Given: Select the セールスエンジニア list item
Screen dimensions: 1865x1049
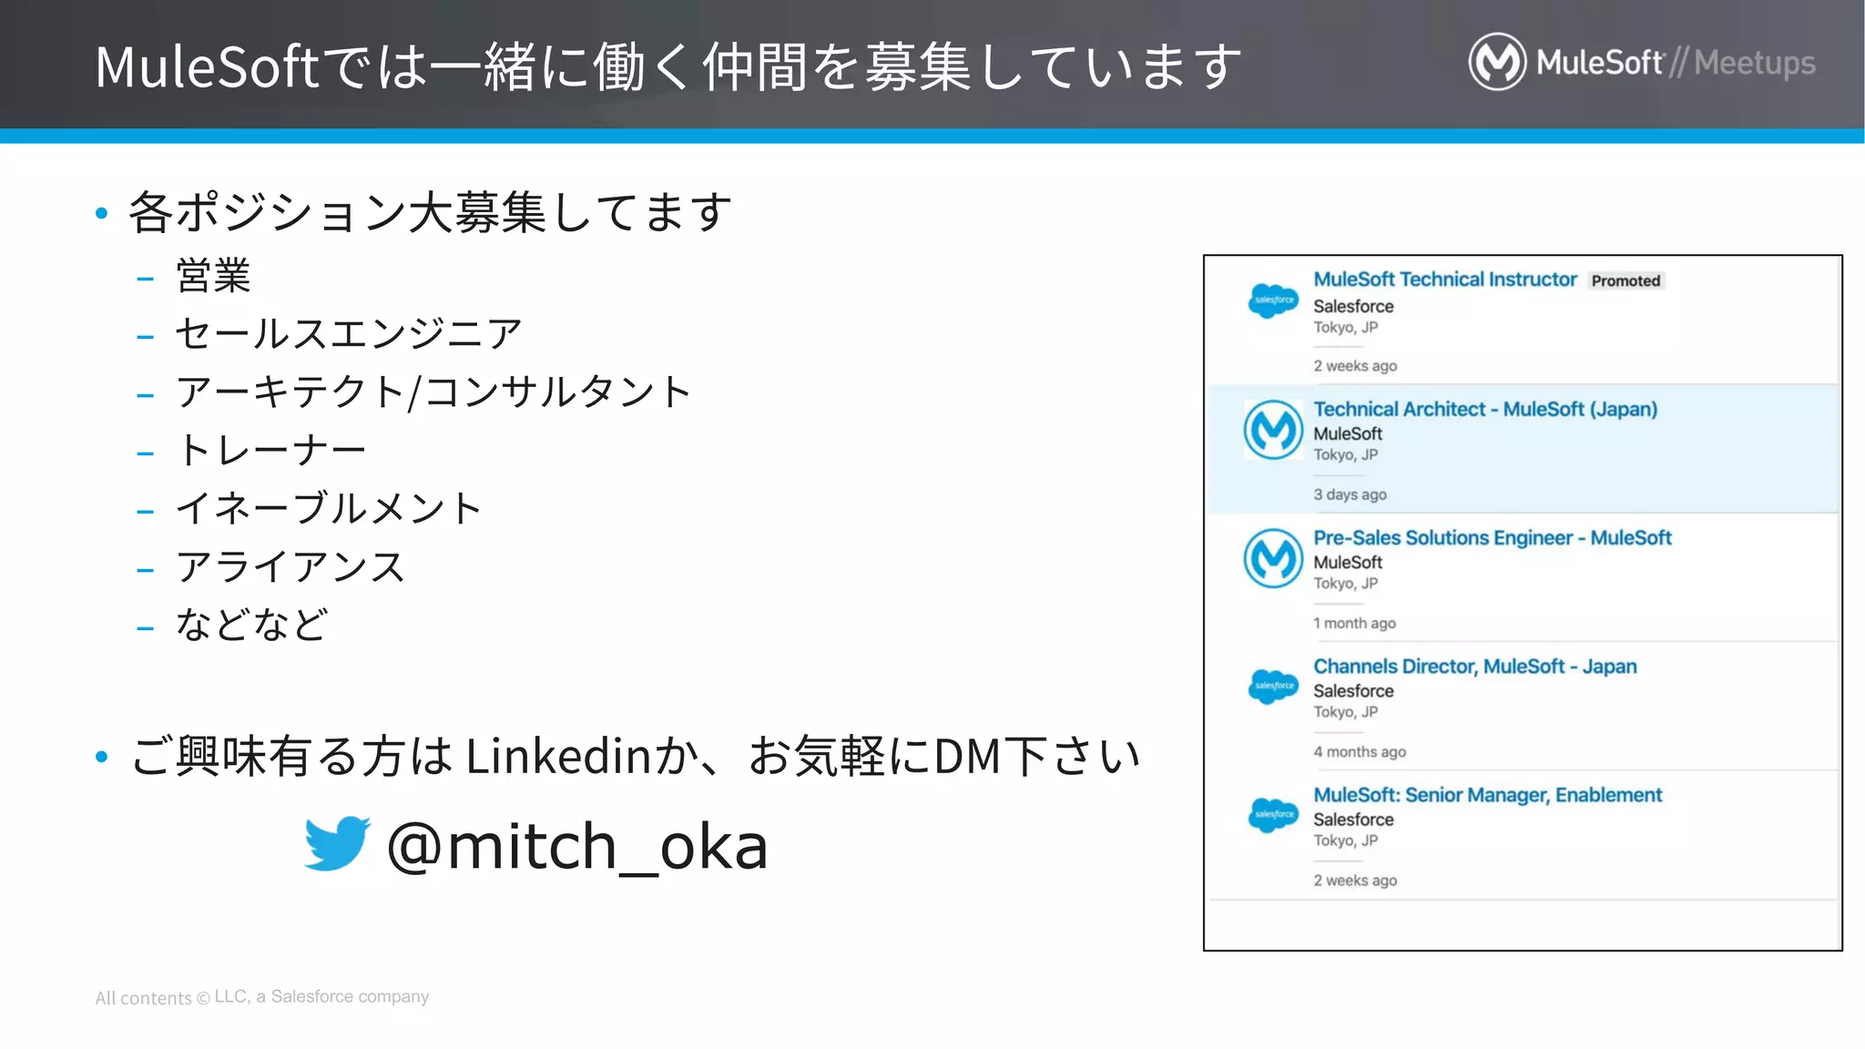Looking at the screenshot, I should 349,333.
